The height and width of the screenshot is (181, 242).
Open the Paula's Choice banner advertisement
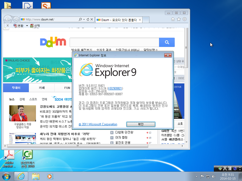pyautogui.click(x=37, y=70)
